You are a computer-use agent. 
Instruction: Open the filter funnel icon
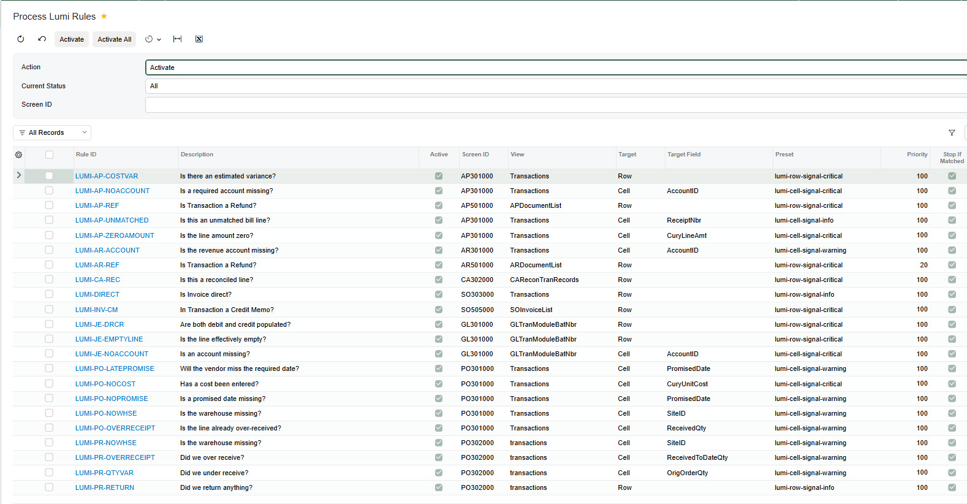click(x=952, y=132)
